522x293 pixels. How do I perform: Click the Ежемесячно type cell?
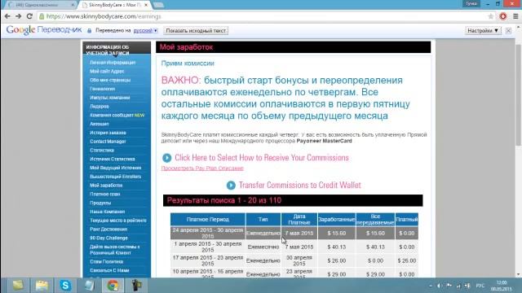click(263, 247)
